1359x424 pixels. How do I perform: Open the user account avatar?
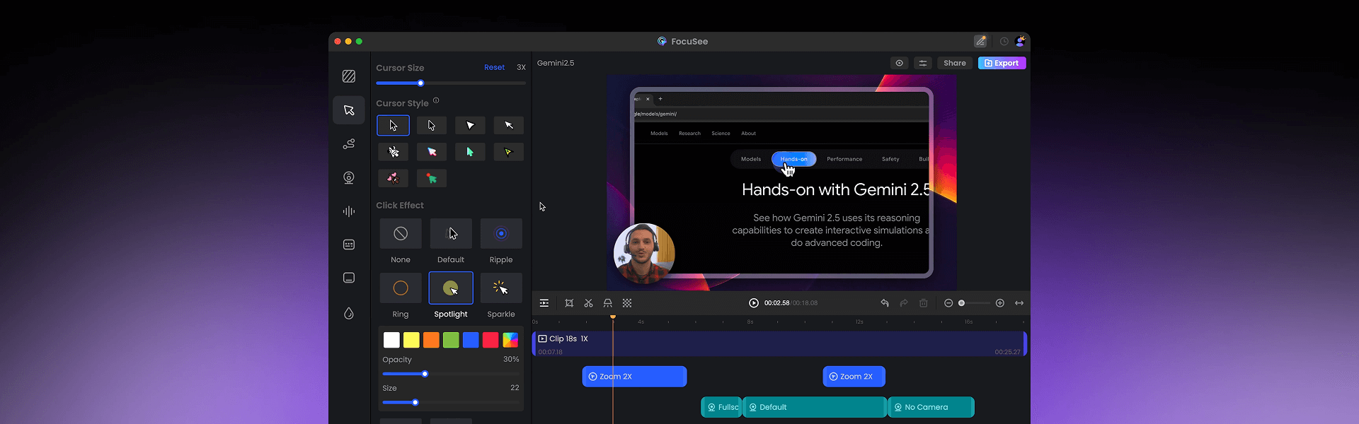[1020, 42]
